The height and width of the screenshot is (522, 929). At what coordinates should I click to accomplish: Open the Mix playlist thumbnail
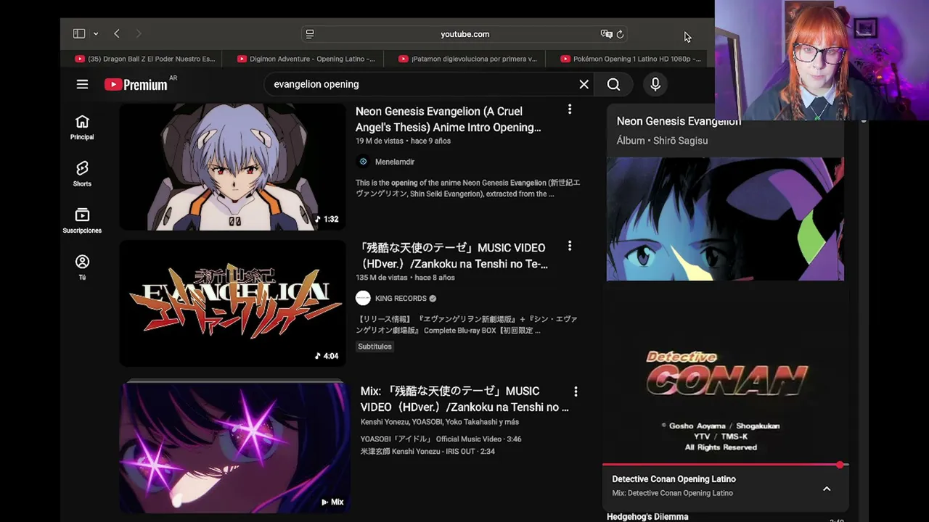[235, 447]
